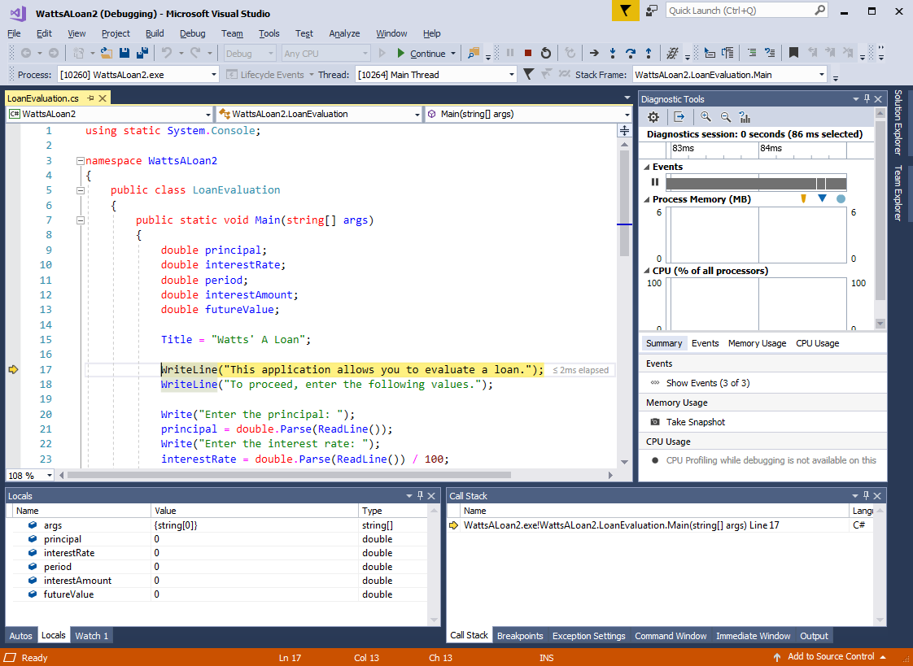Open the Build menu

point(155,33)
